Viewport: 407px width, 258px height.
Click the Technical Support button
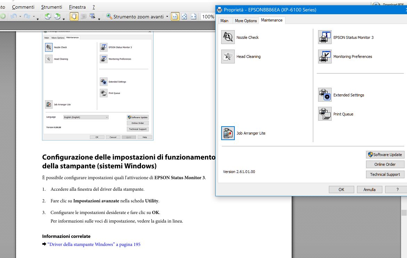click(x=385, y=174)
